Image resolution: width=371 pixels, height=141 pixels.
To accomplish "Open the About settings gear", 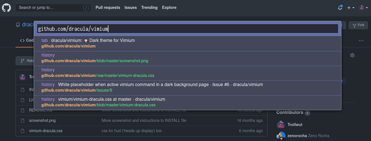I will pyautogui.click(x=352, y=55).
